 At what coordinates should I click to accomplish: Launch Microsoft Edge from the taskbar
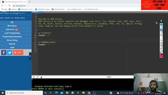(56, 93)
